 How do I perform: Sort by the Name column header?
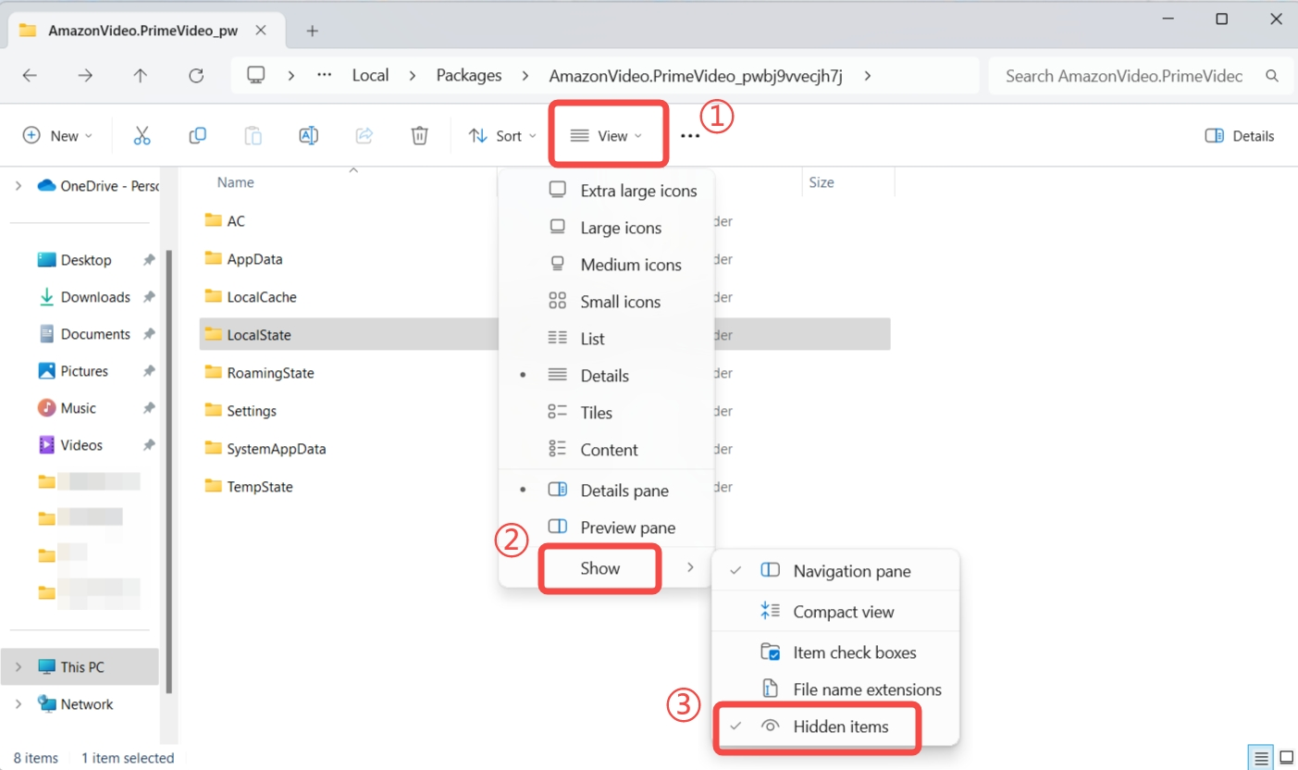tap(235, 183)
